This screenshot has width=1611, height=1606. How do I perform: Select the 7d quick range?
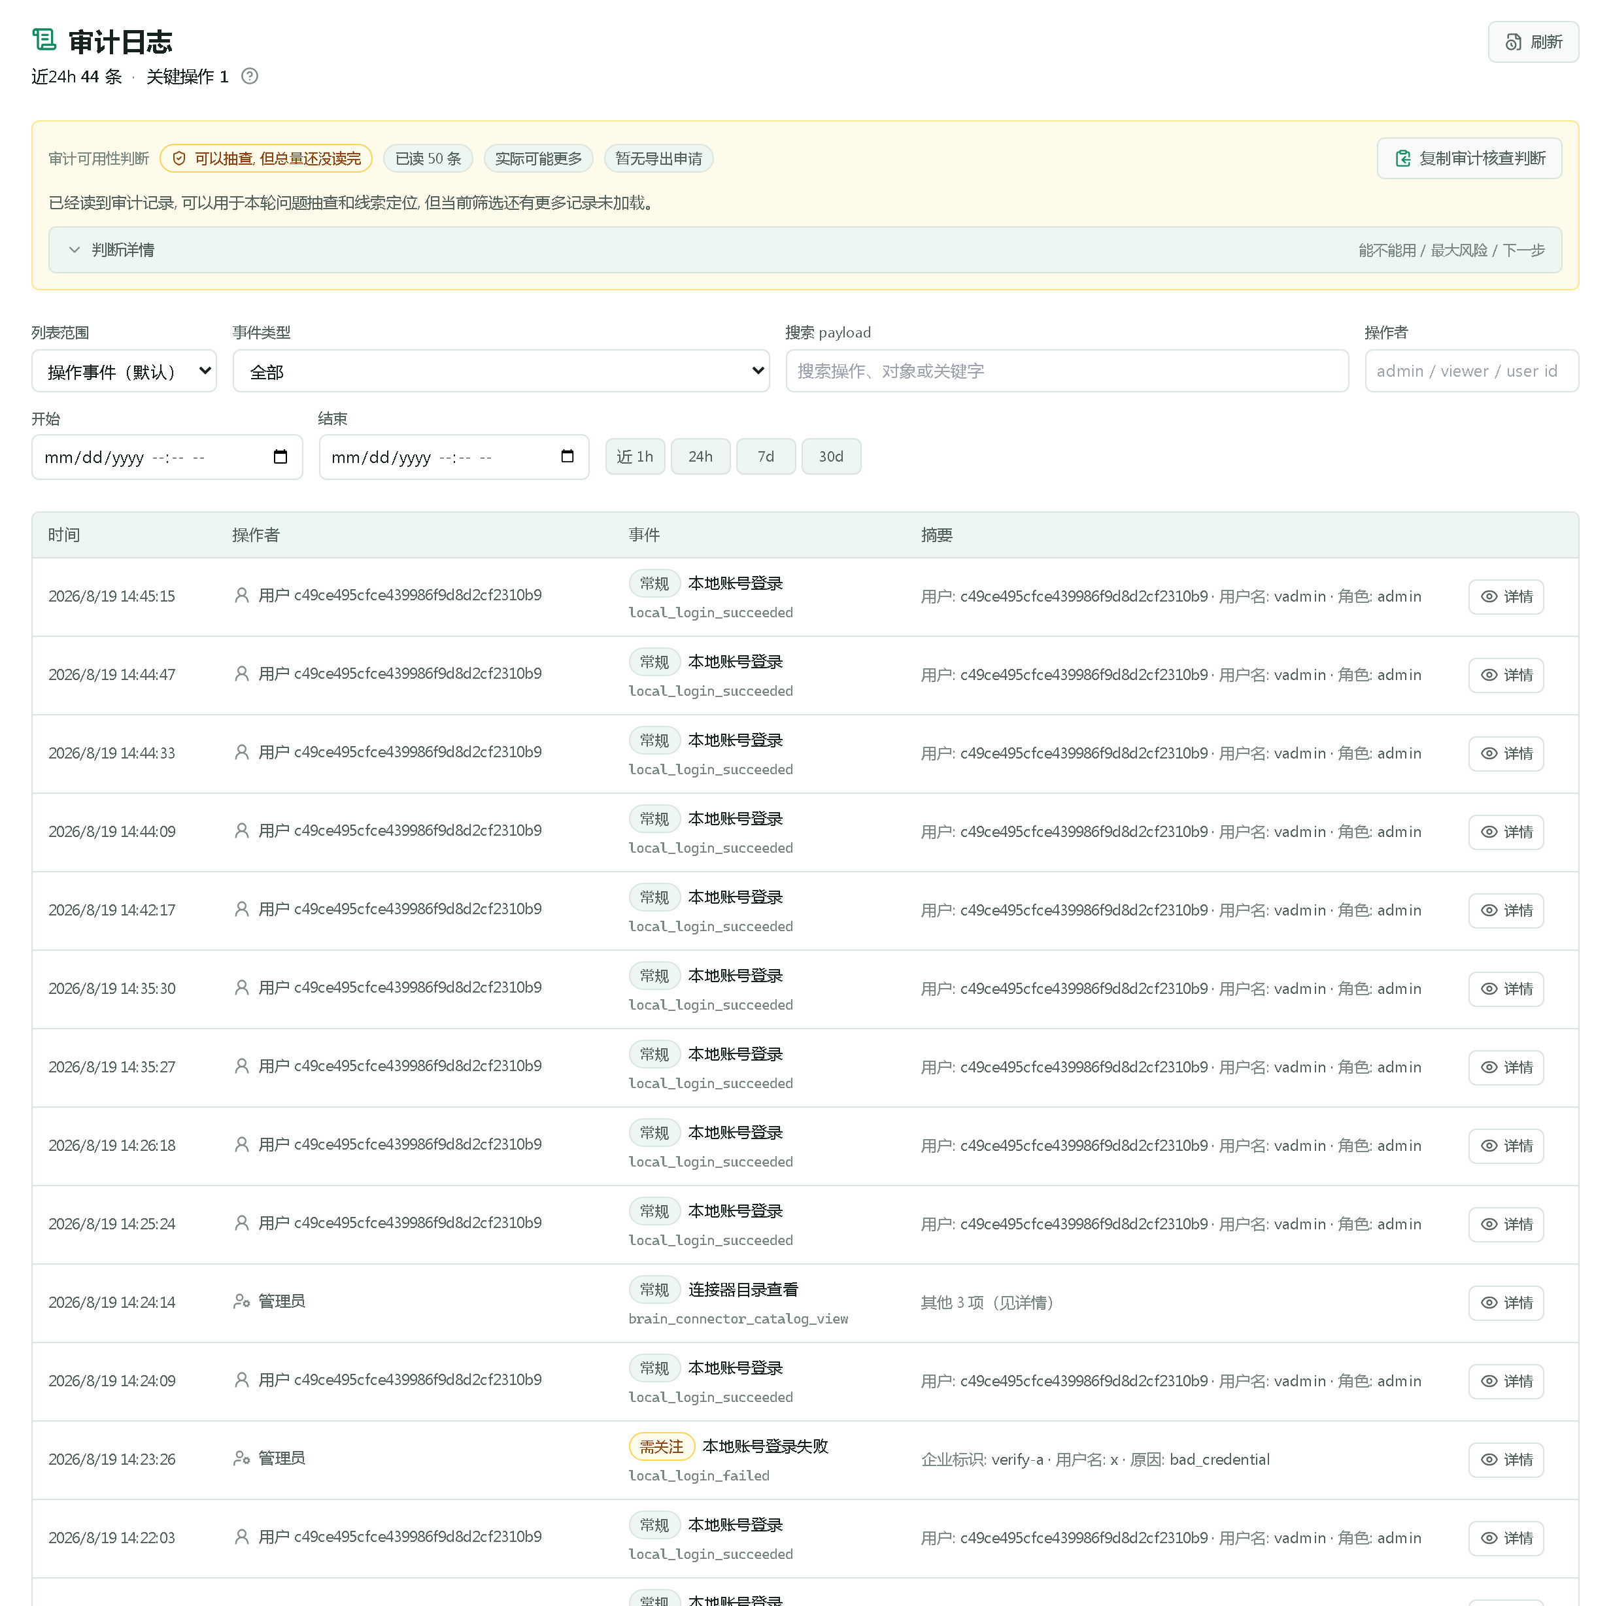[766, 457]
